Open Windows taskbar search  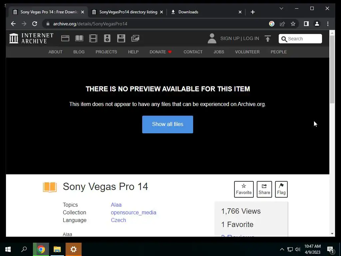[x=24, y=249]
